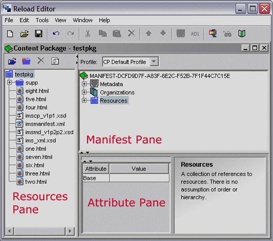Expand the Organizations tree node
This screenshot has height=241, width=273.
click(84, 92)
